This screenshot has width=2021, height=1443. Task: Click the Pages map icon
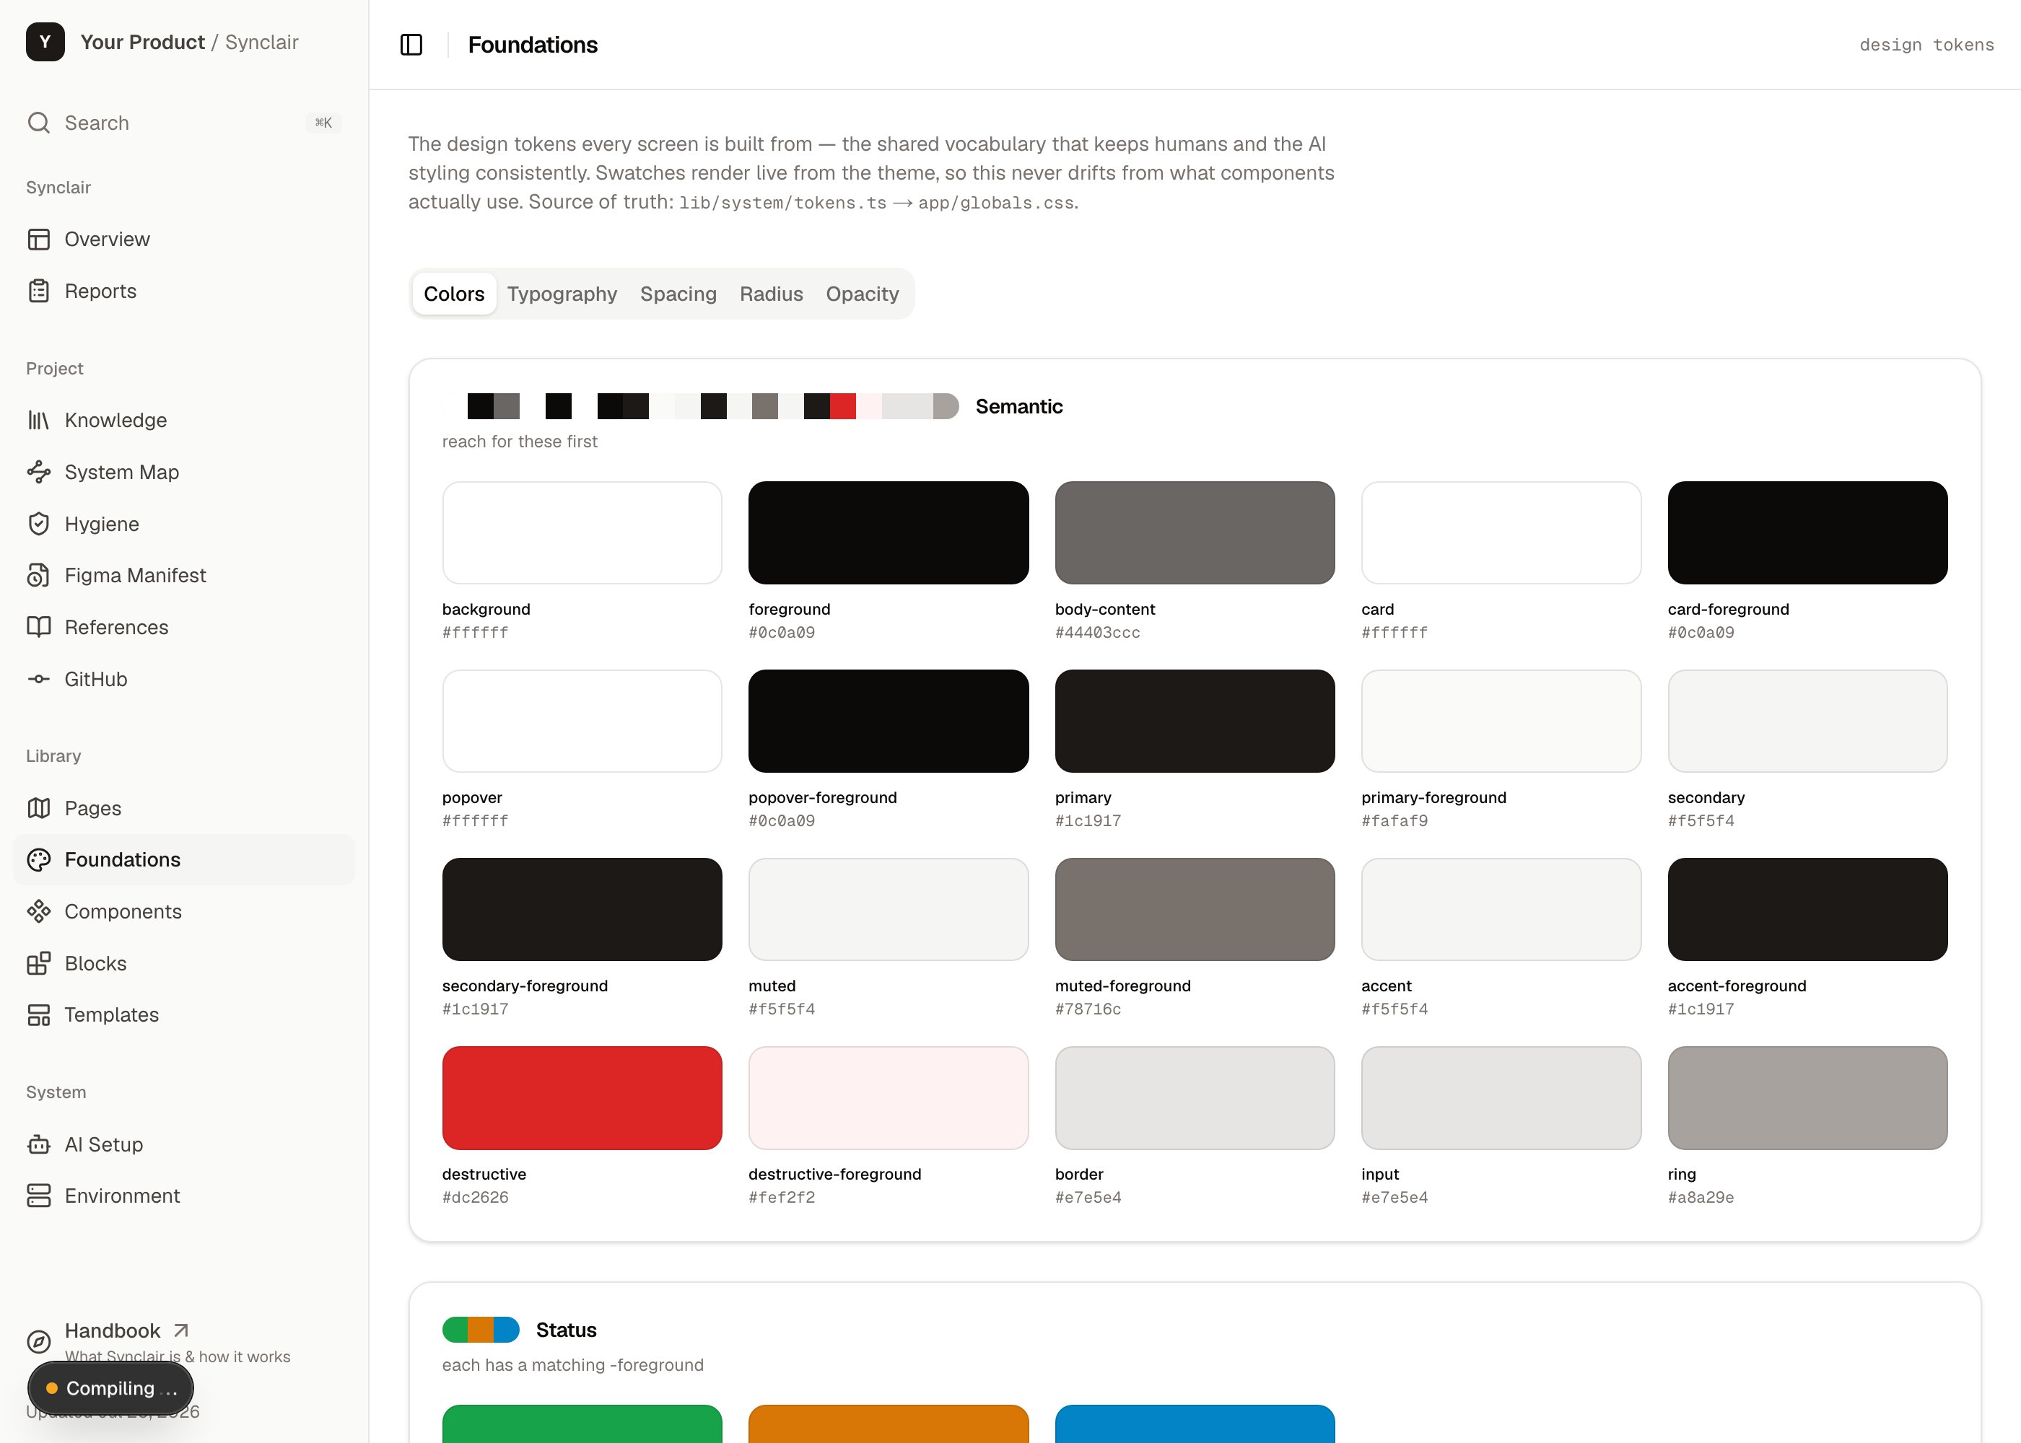(39, 807)
